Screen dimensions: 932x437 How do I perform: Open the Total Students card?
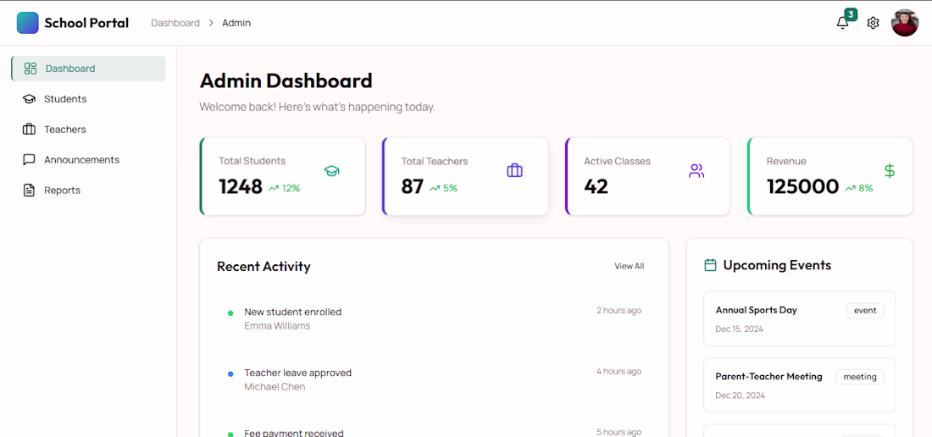tap(282, 176)
